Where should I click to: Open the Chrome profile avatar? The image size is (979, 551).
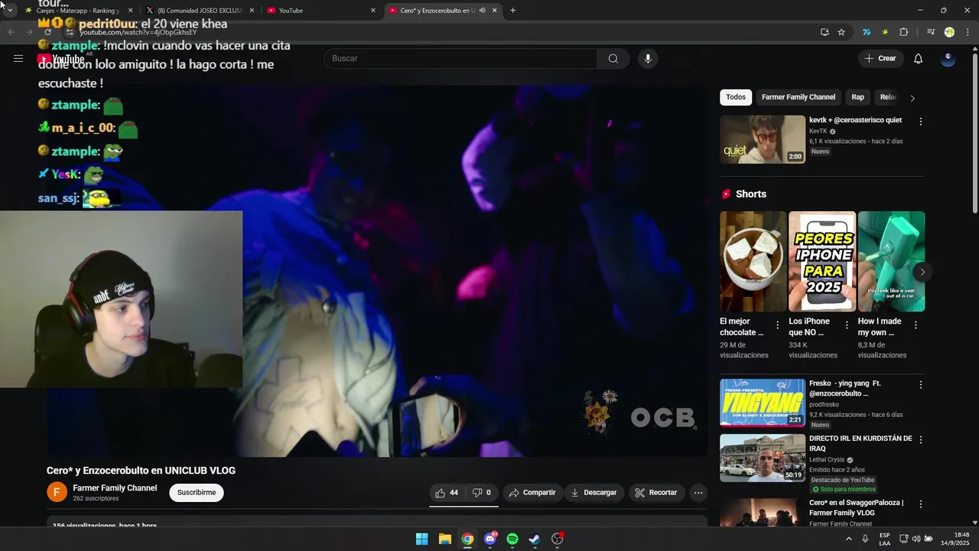949,32
